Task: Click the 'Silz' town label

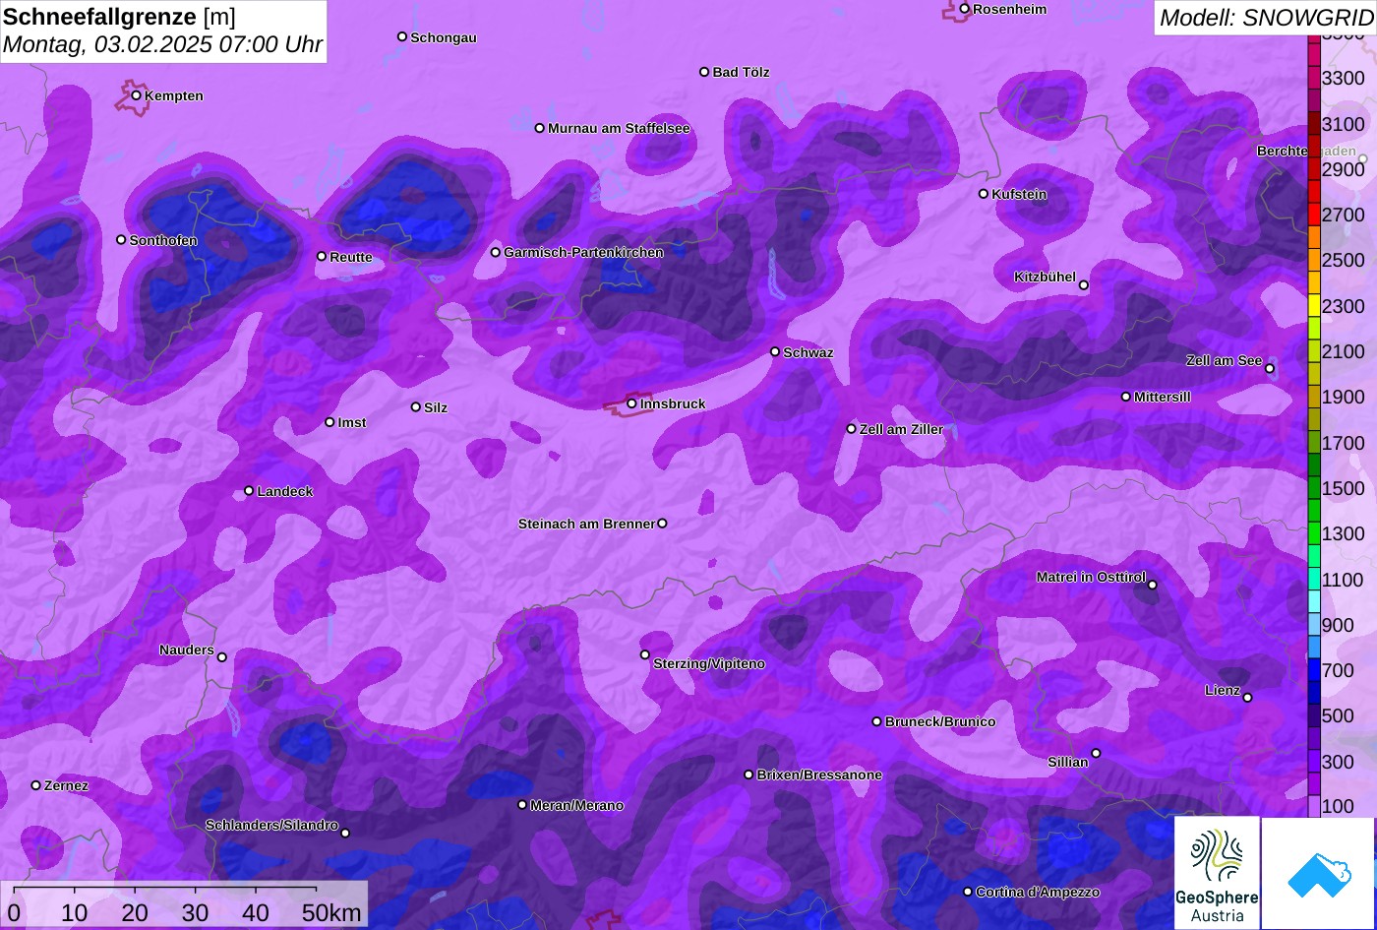Action: point(436,407)
